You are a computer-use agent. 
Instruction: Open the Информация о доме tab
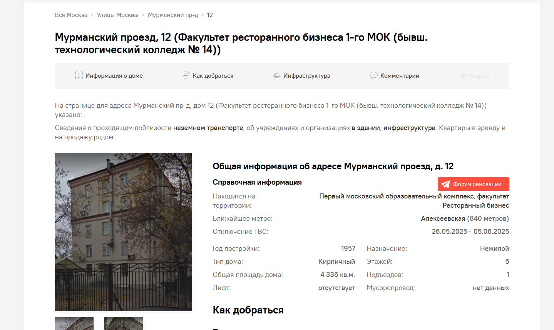114,76
